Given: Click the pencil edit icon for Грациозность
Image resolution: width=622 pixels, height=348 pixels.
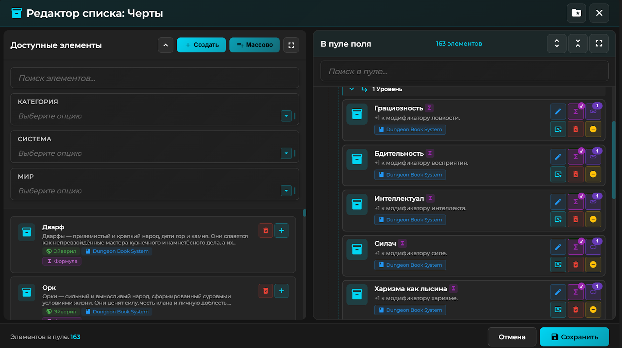Looking at the screenshot, I should click(558, 111).
